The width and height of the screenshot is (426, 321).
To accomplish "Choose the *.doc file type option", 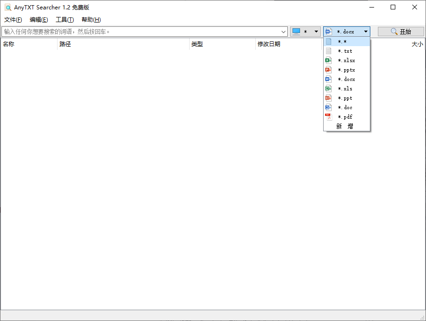I will click(347, 107).
